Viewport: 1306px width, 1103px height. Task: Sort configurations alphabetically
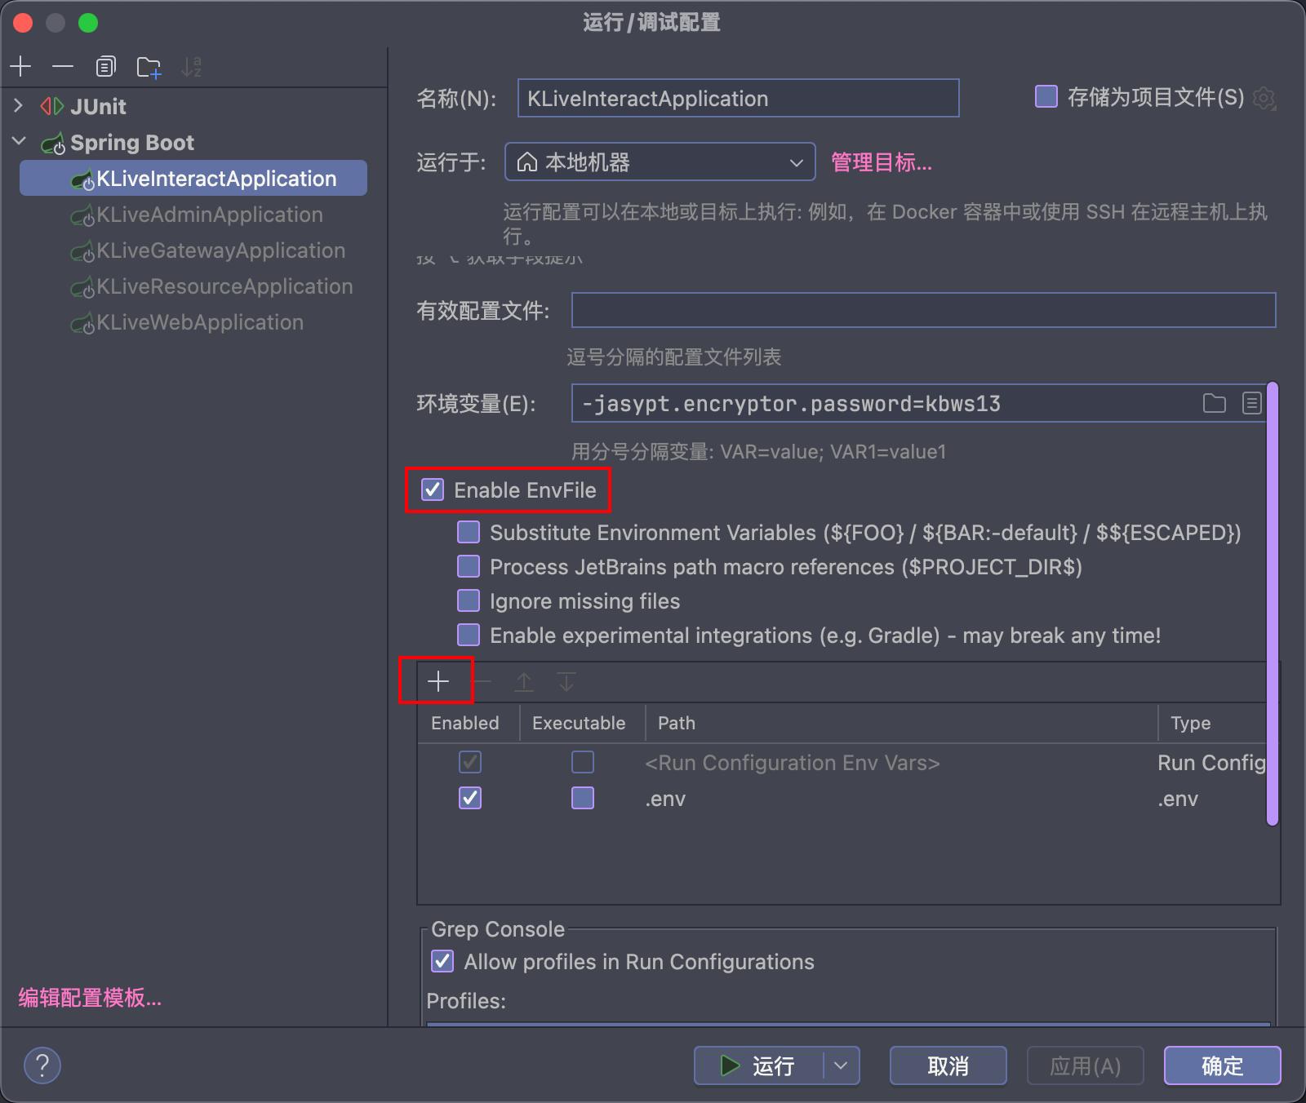pyautogui.click(x=191, y=66)
